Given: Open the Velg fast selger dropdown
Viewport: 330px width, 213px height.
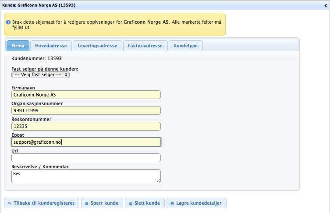Looking at the screenshot, I should click(40, 75).
